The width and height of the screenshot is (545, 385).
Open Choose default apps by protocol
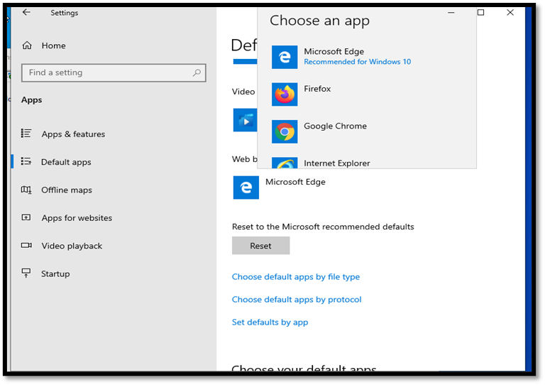tap(297, 300)
